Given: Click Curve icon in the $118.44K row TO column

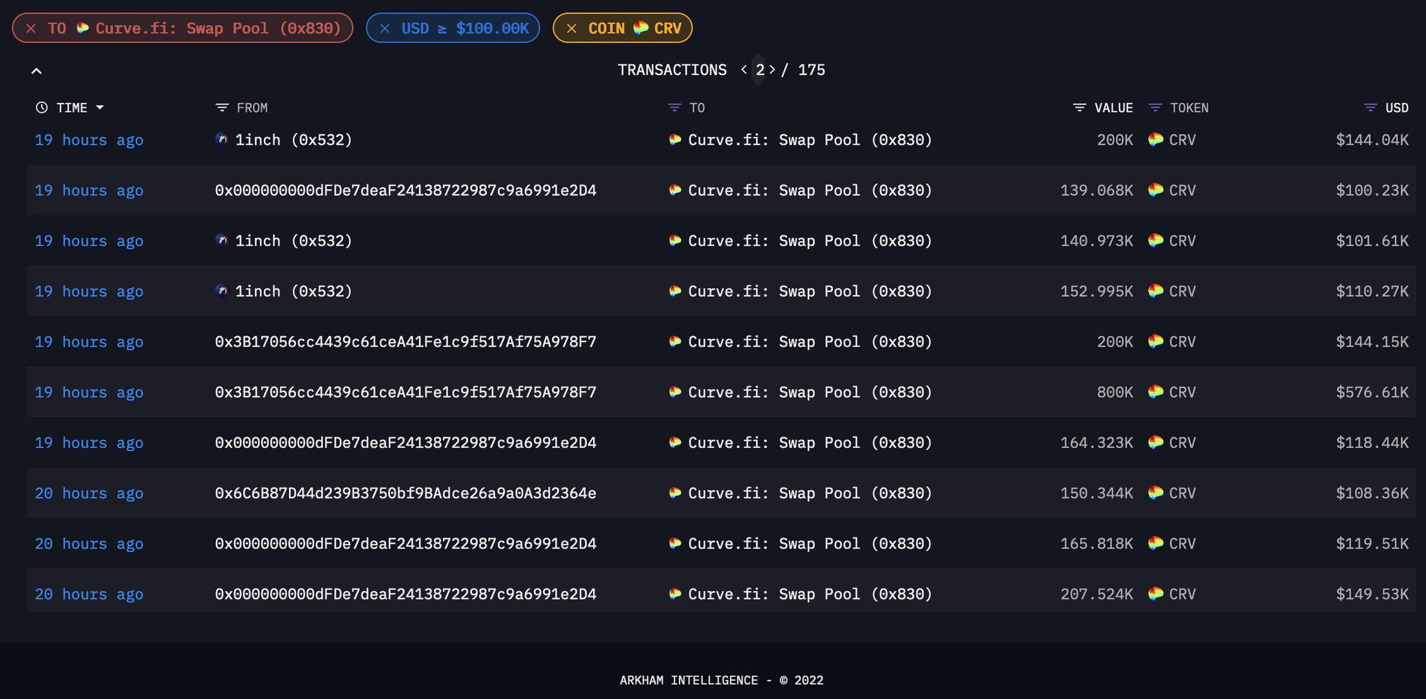Looking at the screenshot, I should coord(675,442).
